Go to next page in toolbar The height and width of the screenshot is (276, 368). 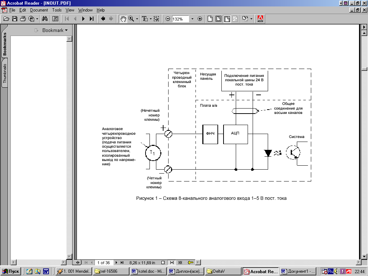[x=83, y=19]
